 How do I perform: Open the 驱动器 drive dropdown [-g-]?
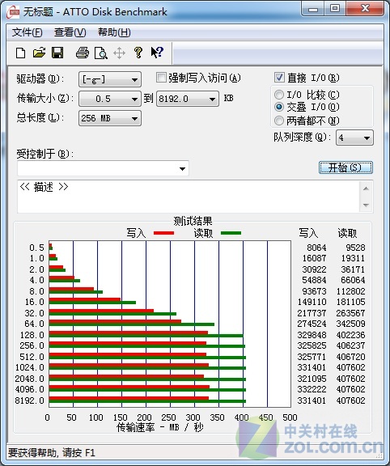coord(110,79)
